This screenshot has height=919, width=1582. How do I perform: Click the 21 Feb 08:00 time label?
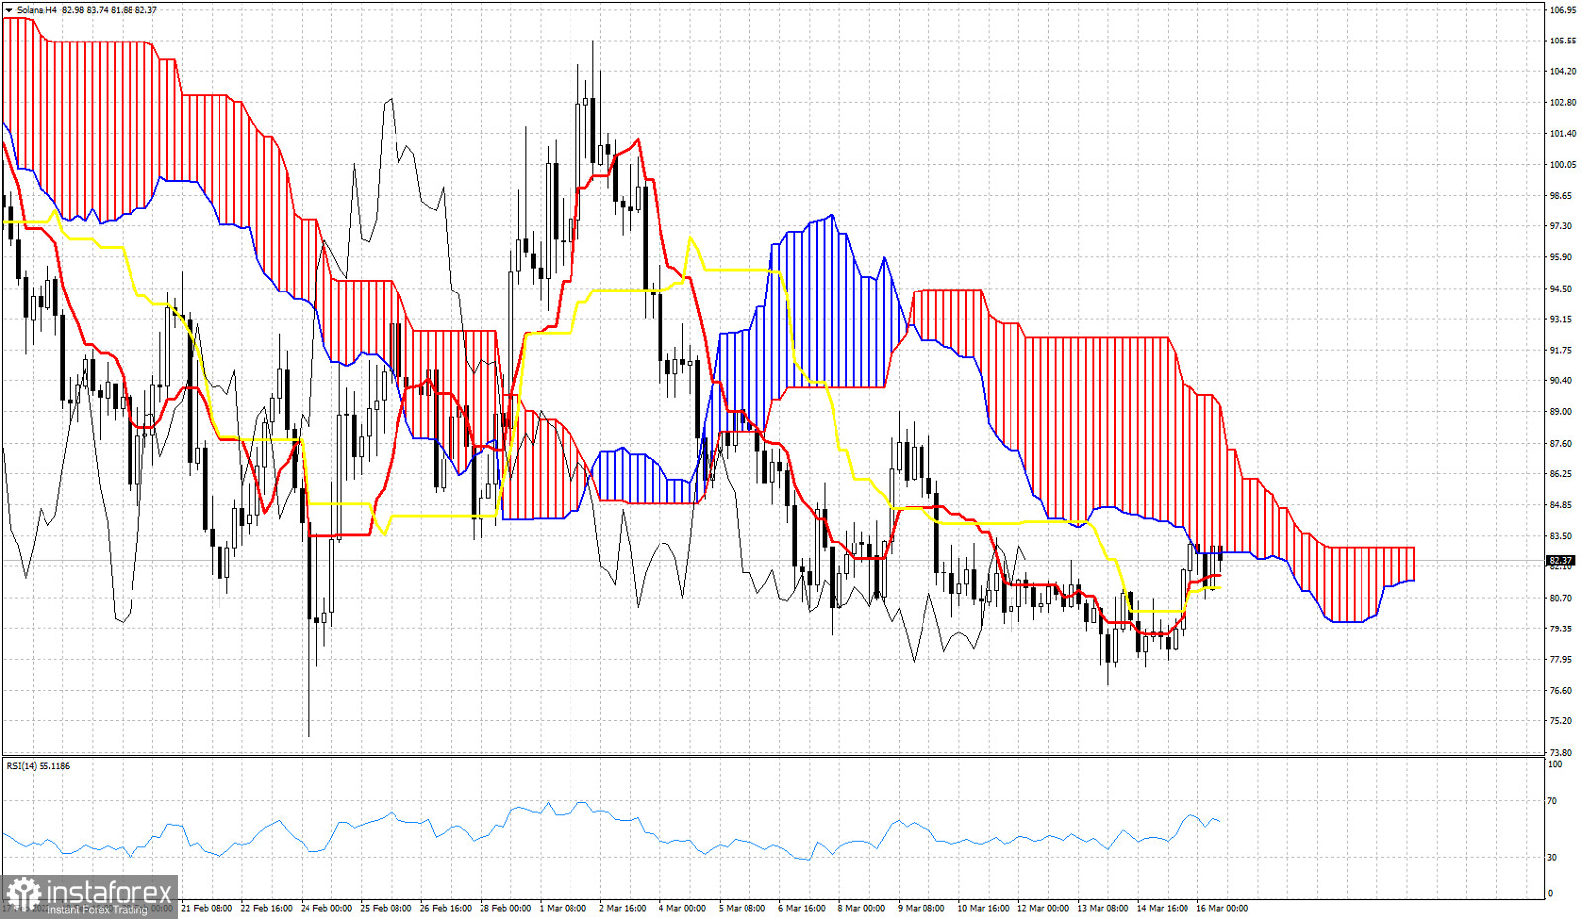pos(207,908)
